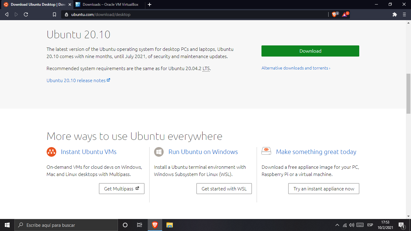Click the Get Multipass button

122,189
